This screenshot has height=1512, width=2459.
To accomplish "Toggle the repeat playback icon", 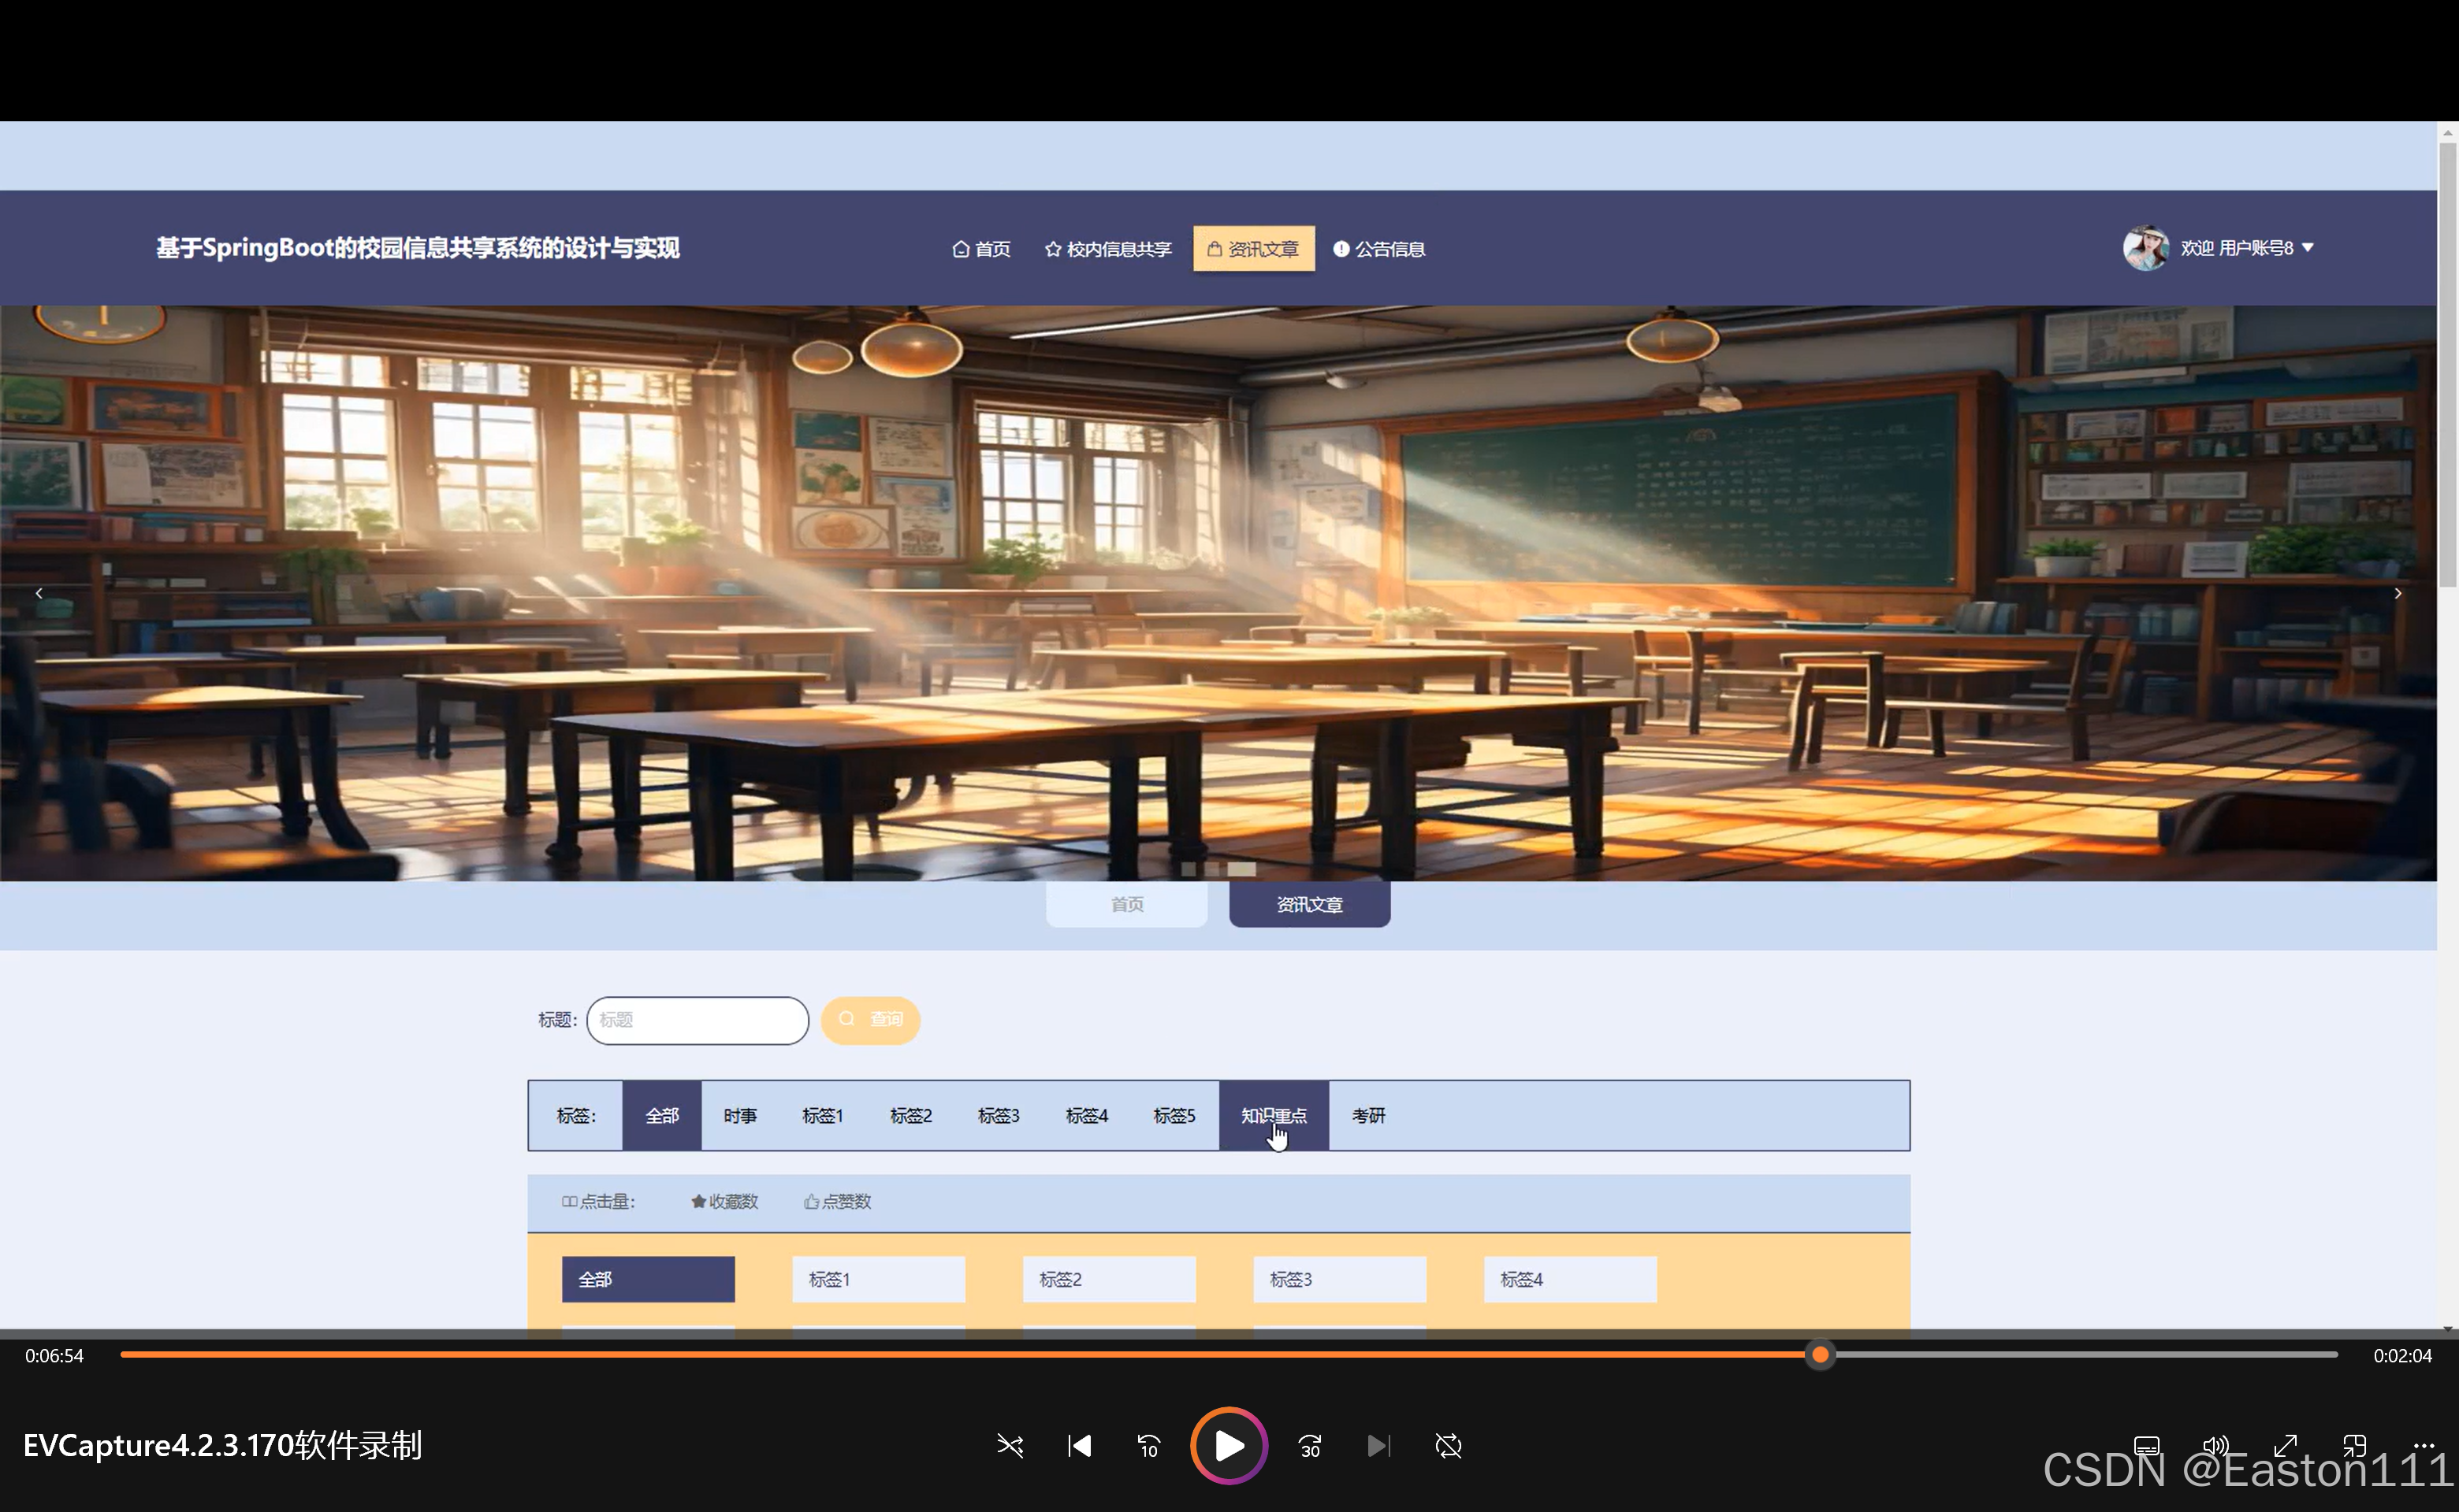I will pyautogui.click(x=1448, y=1446).
